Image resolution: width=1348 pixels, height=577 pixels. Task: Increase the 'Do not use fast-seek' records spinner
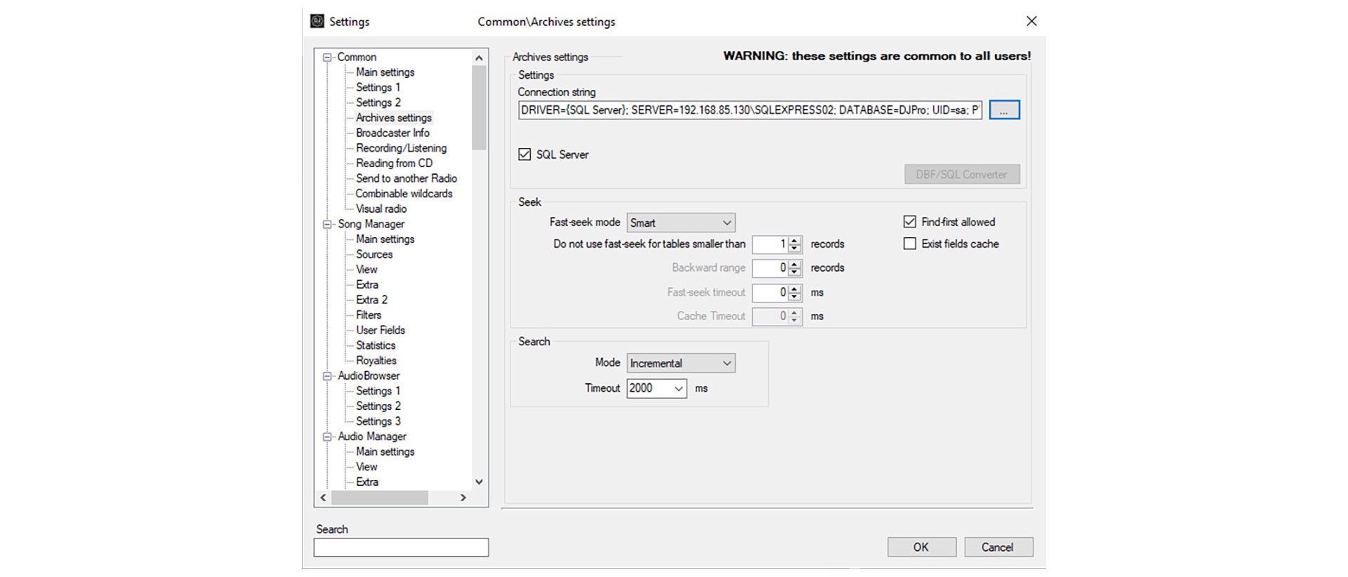point(795,240)
